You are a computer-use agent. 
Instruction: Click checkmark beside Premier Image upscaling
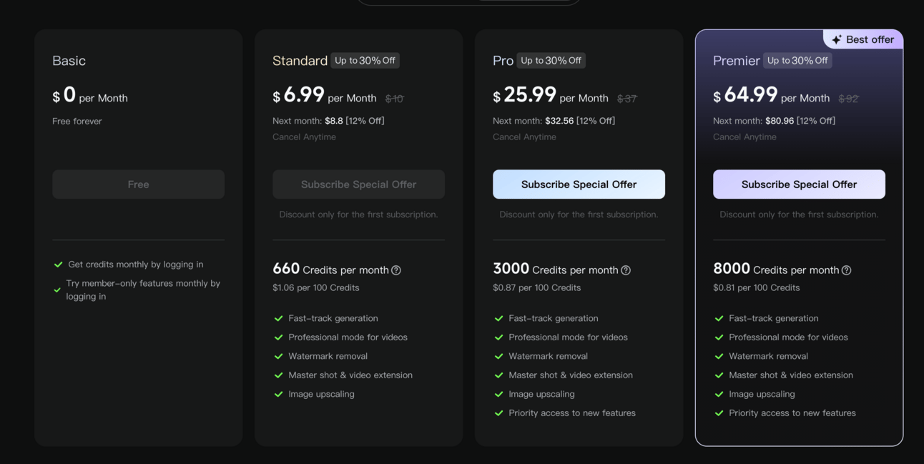(x=719, y=394)
